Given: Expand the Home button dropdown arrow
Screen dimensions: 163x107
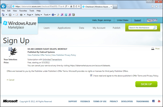Looking at the screenshot, I should tap(6, 15).
